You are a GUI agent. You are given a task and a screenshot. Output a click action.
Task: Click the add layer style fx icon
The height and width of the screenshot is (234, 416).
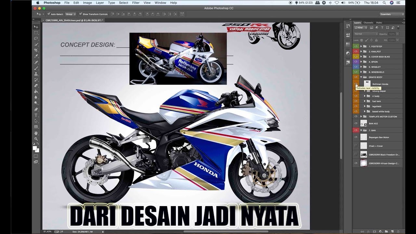pyautogui.click(x=368, y=231)
